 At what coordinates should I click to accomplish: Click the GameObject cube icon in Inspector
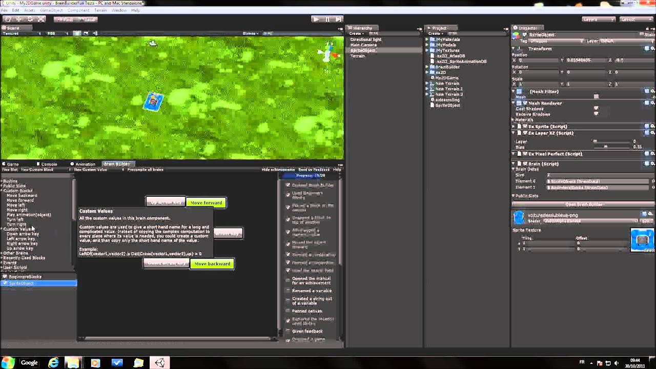(x=516, y=35)
